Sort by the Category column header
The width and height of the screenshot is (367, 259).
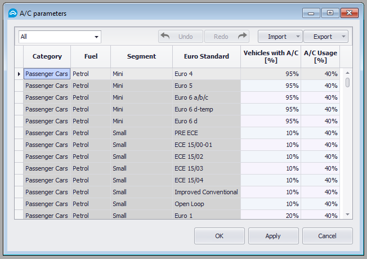(47, 56)
